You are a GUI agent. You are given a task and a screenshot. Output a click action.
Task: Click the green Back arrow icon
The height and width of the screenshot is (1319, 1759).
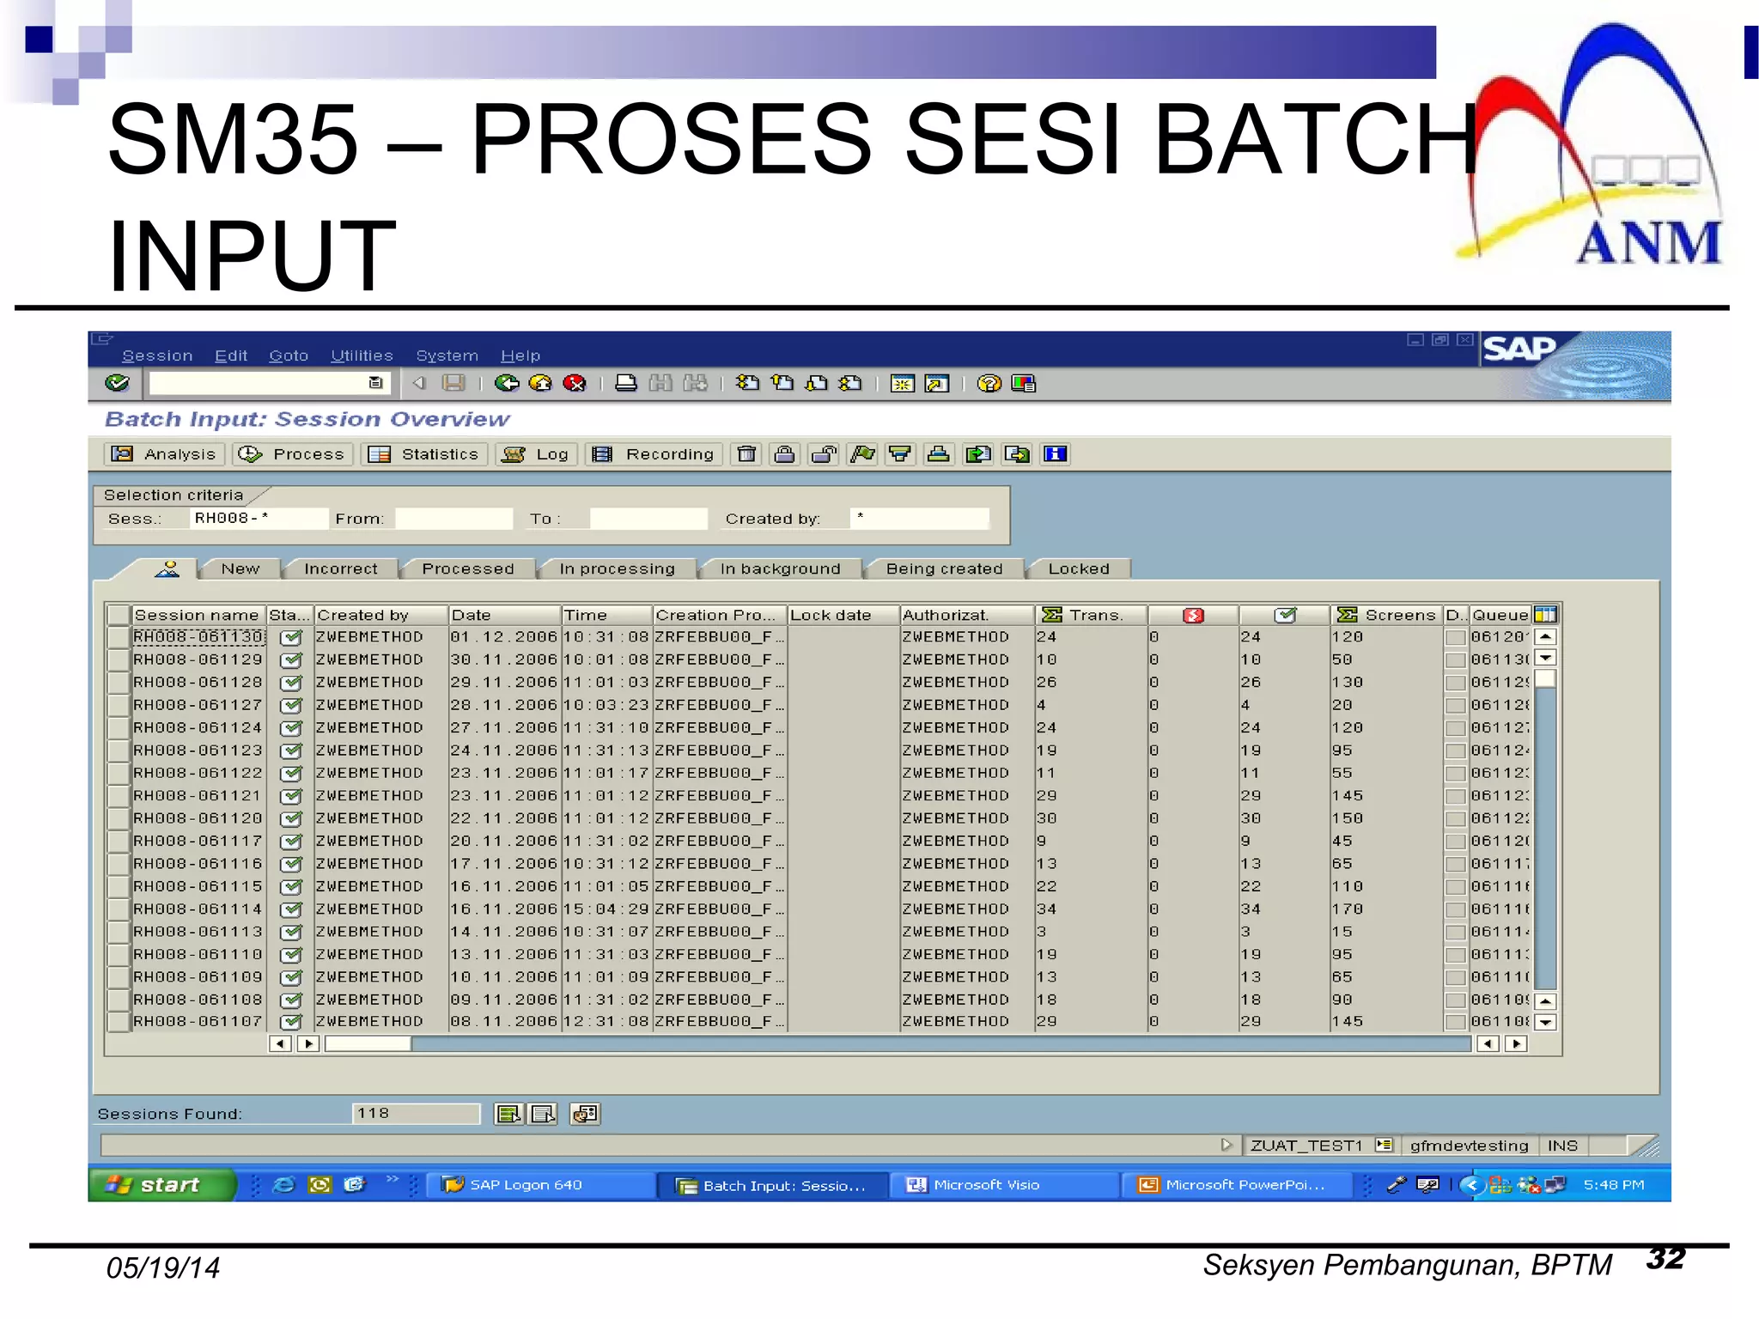pos(507,383)
